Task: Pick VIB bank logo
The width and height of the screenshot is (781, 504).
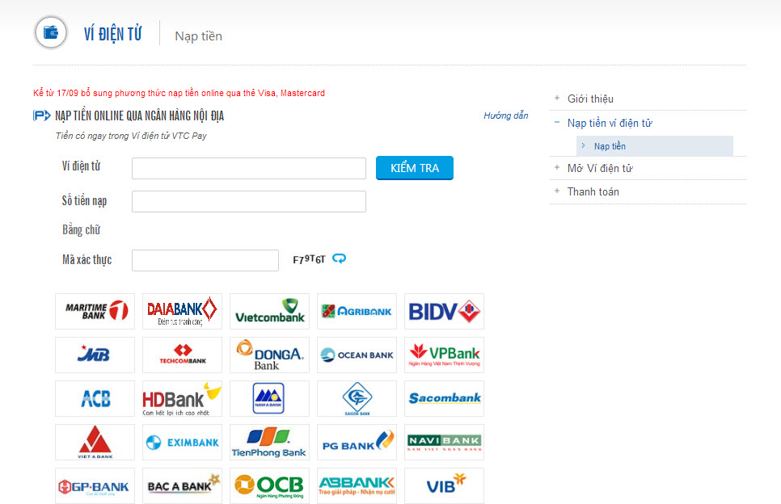Action: (445, 485)
